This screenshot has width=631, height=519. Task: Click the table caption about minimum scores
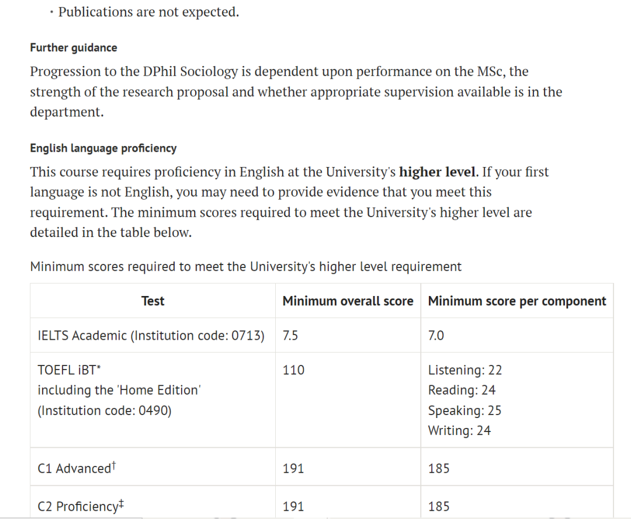[x=245, y=267]
